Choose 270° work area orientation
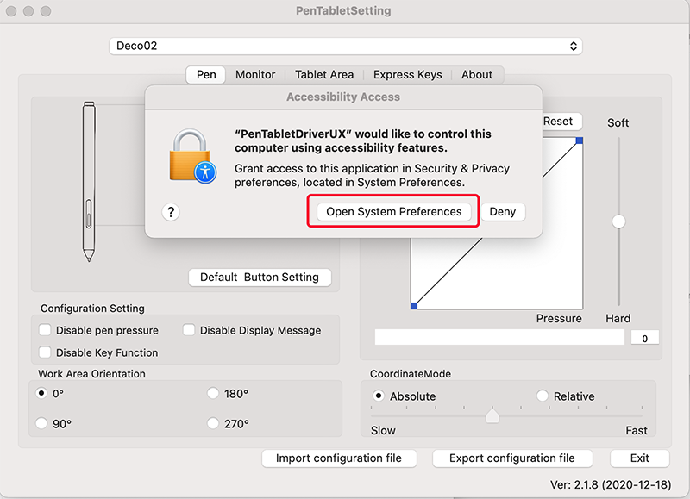Image resolution: width=690 pixels, height=499 pixels. tap(213, 423)
